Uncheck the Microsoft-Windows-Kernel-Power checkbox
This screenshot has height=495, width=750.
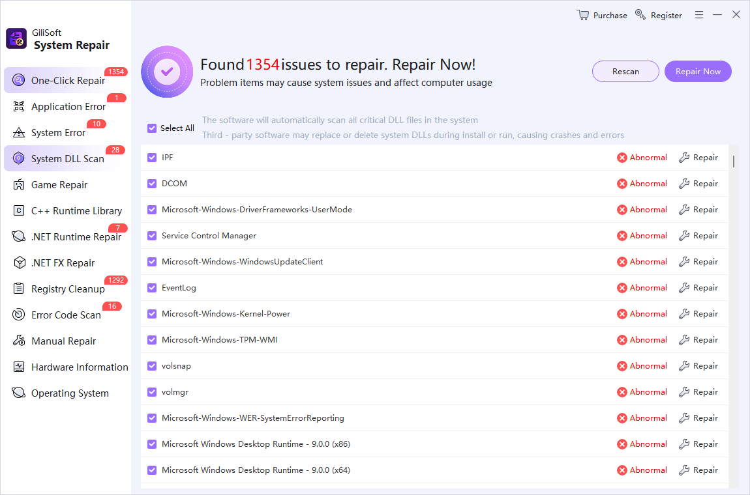(152, 314)
